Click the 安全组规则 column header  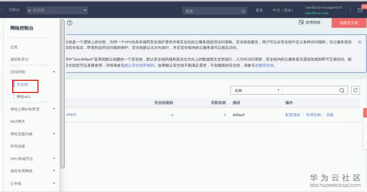(x=164, y=103)
